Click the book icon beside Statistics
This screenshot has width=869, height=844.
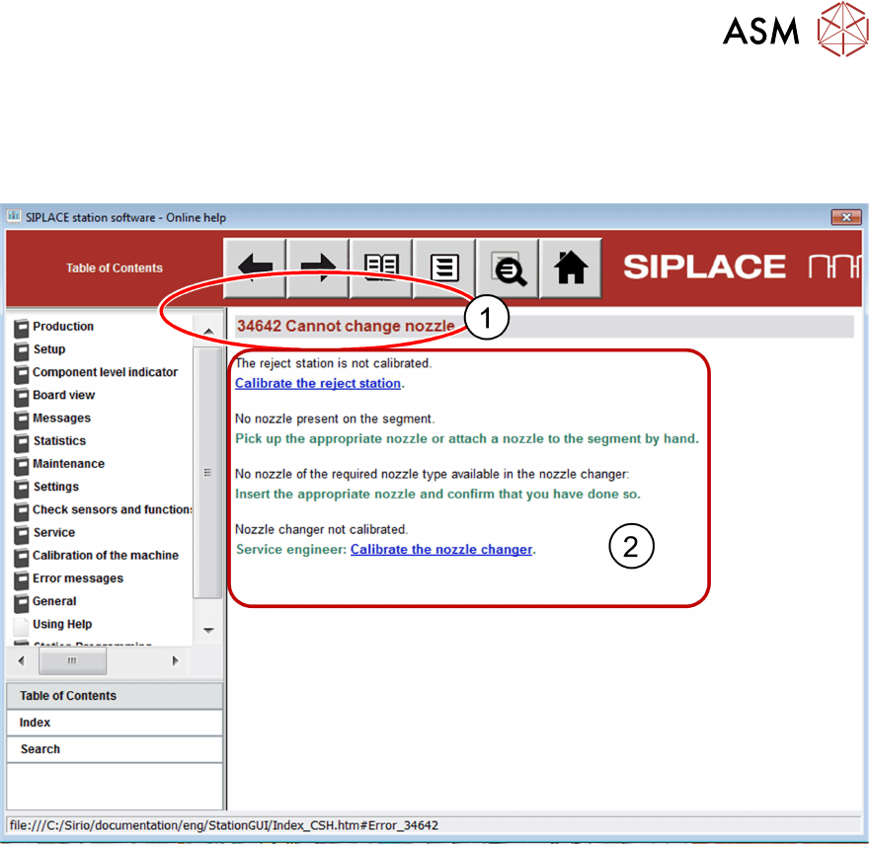21,442
